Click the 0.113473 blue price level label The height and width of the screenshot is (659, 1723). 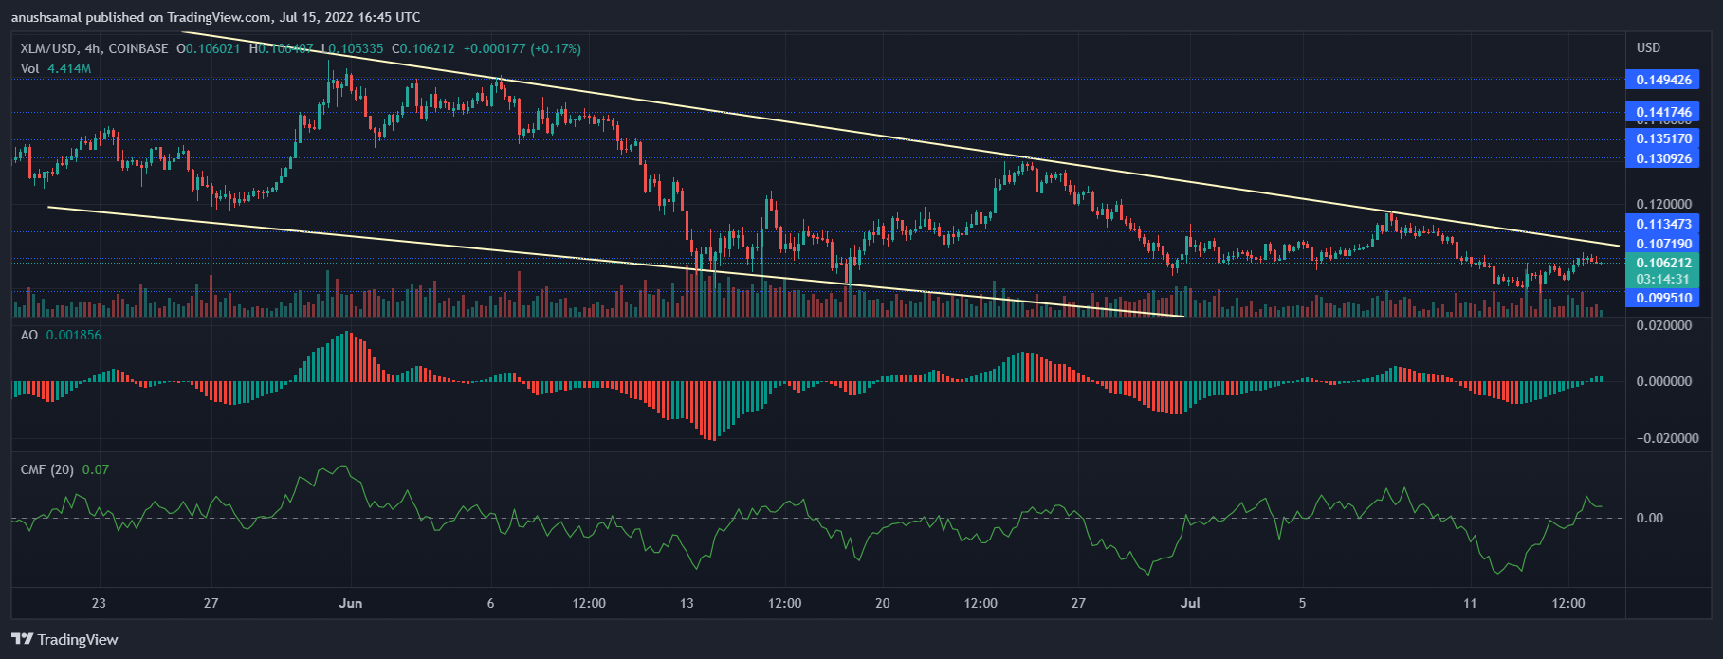click(1663, 224)
